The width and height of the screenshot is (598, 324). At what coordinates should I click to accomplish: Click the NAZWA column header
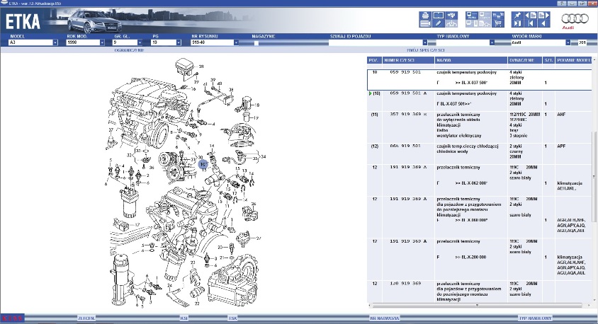[471, 60]
